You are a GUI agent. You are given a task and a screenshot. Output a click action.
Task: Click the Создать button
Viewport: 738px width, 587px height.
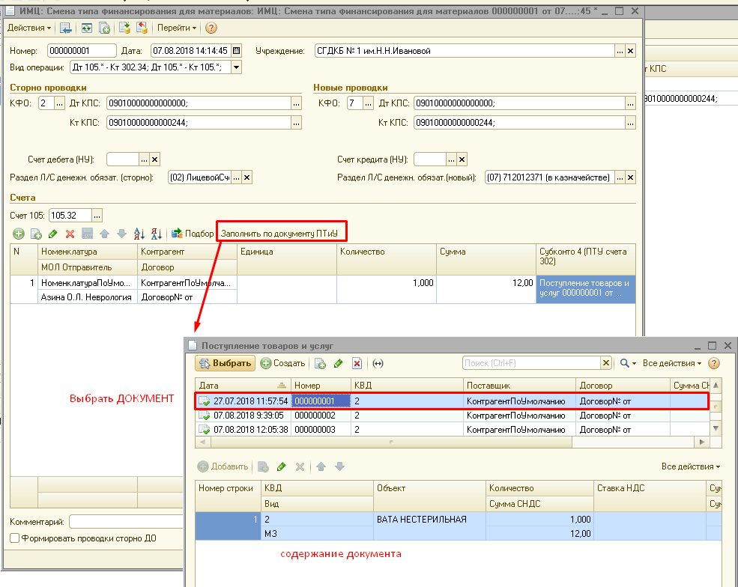coord(283,363)
